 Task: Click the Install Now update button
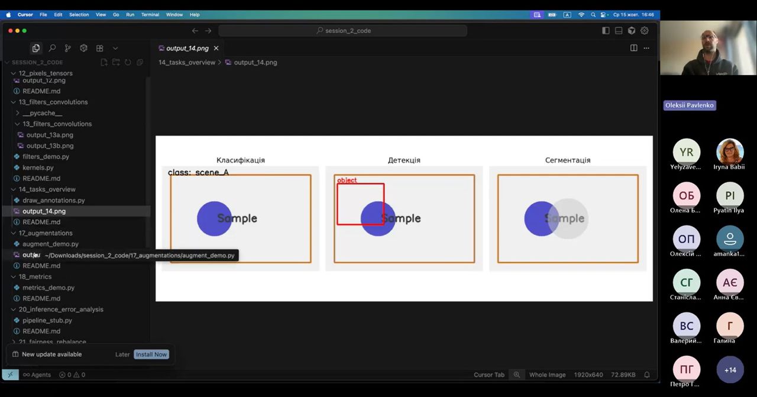pos(151,354)
